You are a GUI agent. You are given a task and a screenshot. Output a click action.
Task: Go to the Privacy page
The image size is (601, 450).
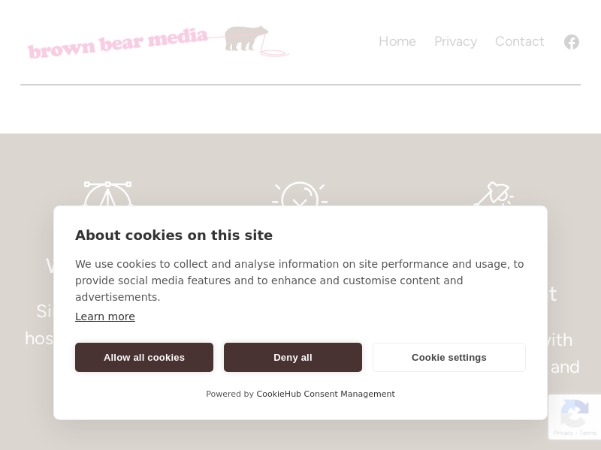tap(455, 42)
